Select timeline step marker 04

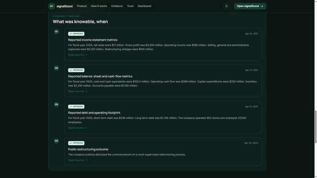click(x=56, y=141)
